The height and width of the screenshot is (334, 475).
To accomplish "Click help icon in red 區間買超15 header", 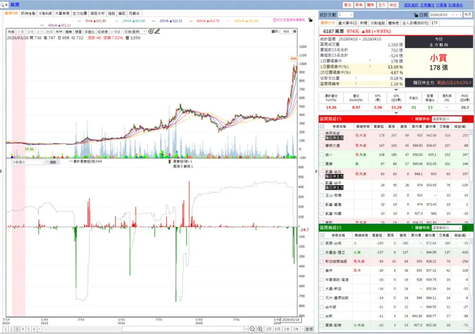I will tap(412, 119).
